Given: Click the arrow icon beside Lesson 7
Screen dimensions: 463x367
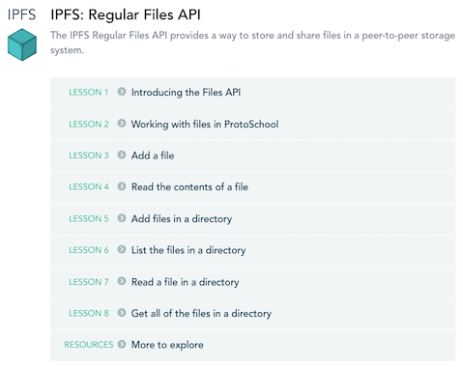Looking at the screenshot, I should click(x=122, y=281).
